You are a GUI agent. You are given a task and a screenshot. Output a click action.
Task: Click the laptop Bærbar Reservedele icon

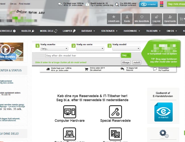tap(70, 134)
